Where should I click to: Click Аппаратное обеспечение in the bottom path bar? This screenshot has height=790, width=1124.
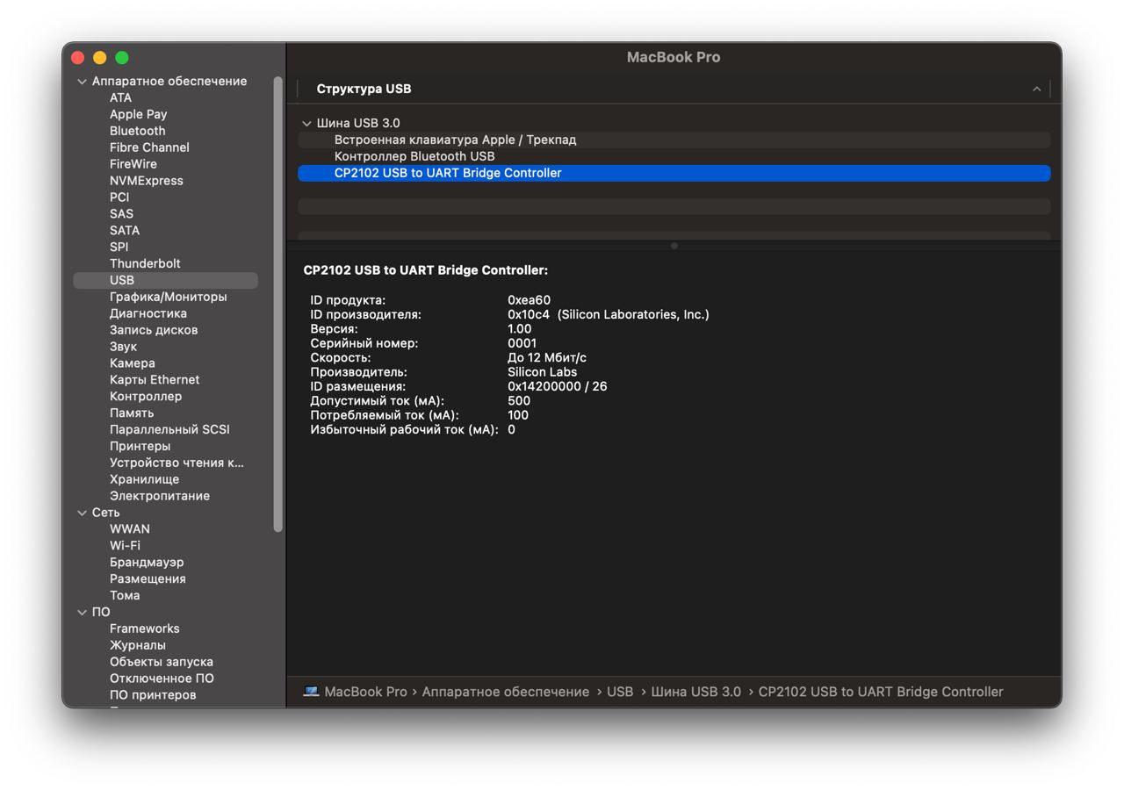click(505, 692)
